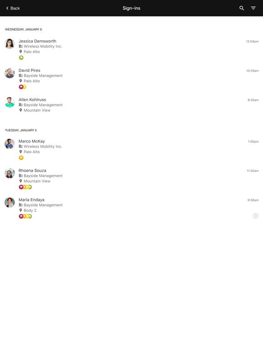Open Rhoena Souza's sign-in entry
The height and width of the screenshot is (351, 263).
click(x=131, y=179)
